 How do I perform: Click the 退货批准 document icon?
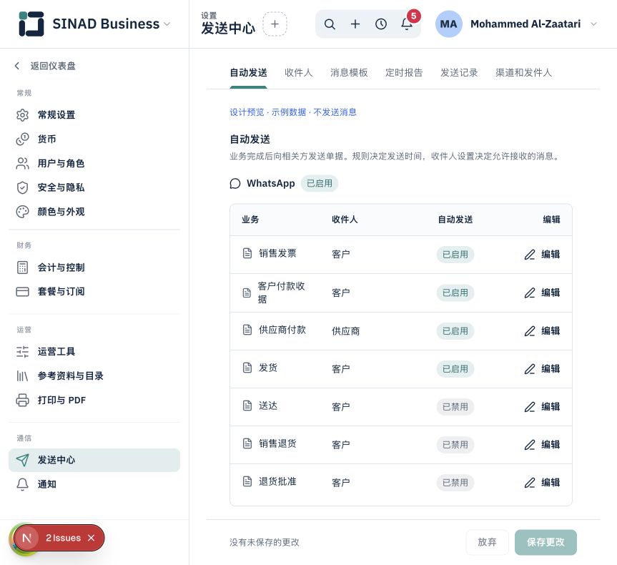coord(247,481)
